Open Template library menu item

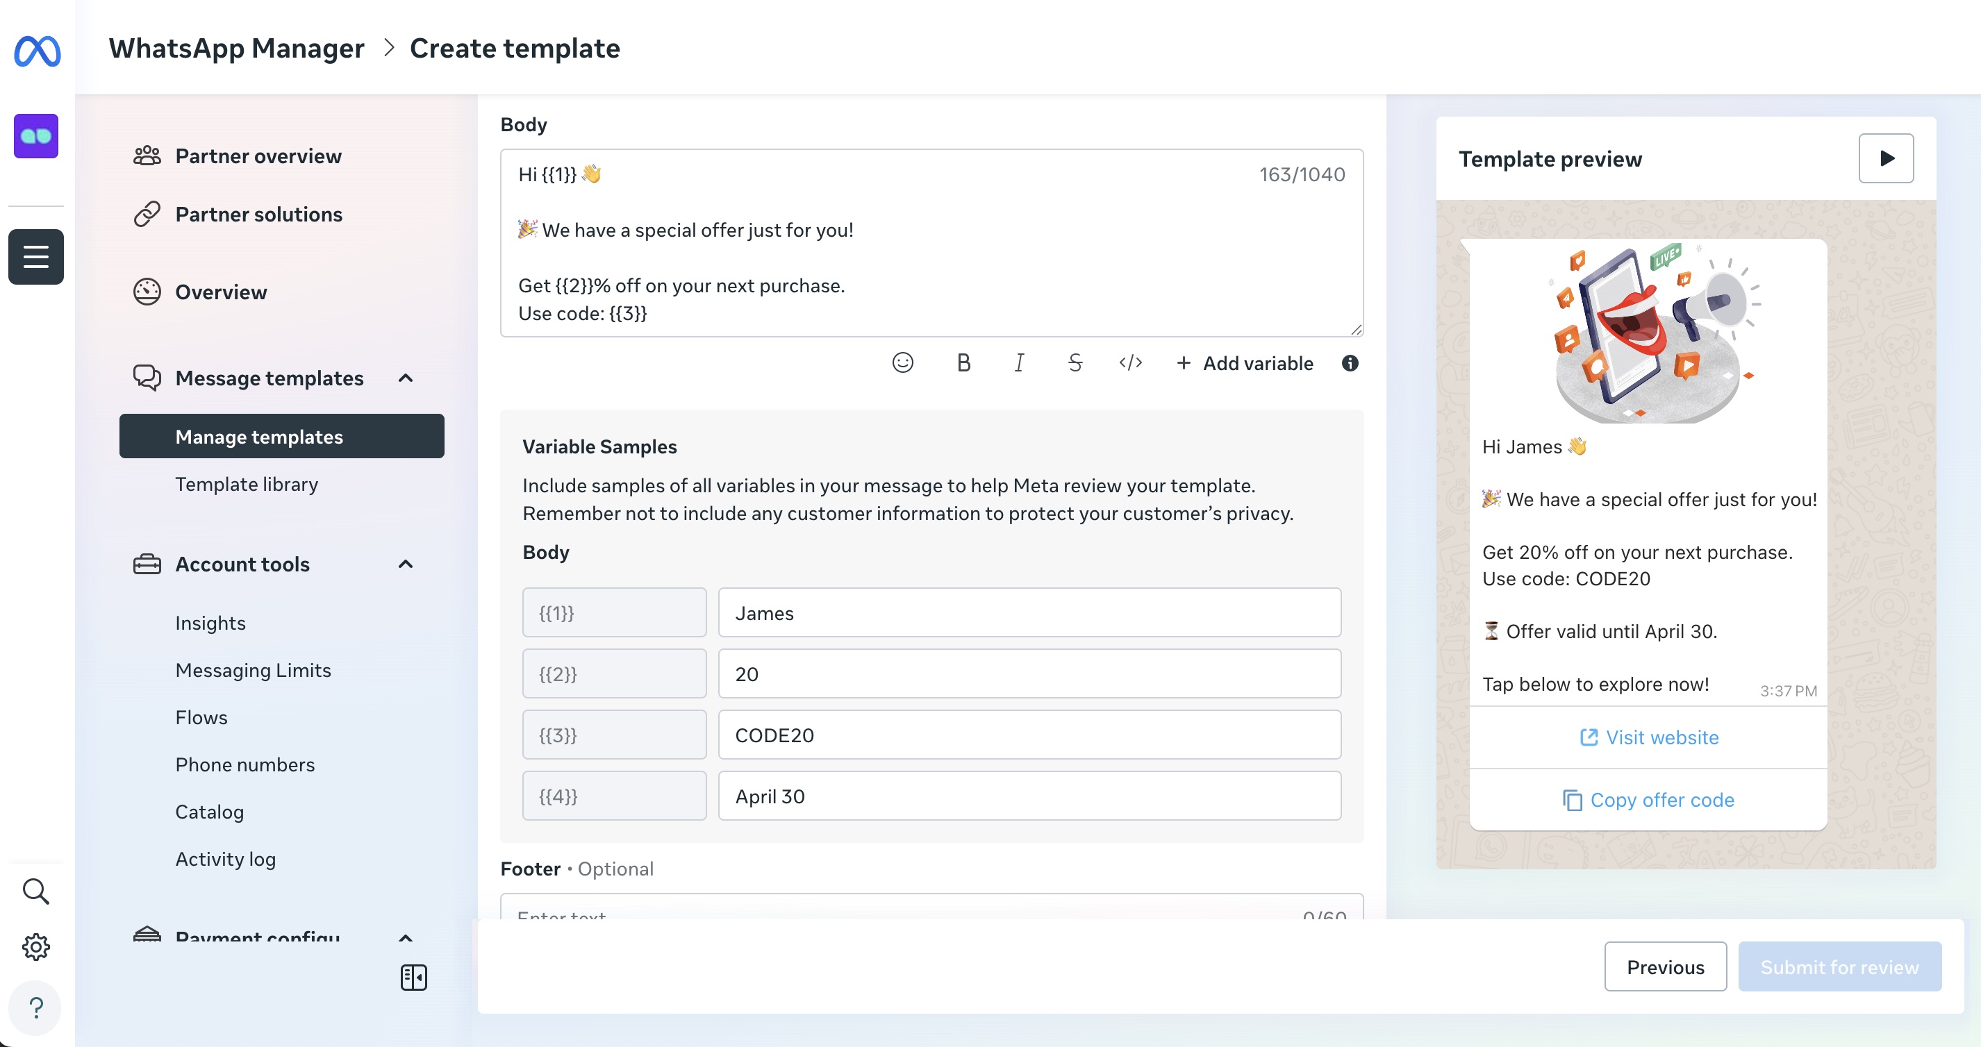click(246, 485)
